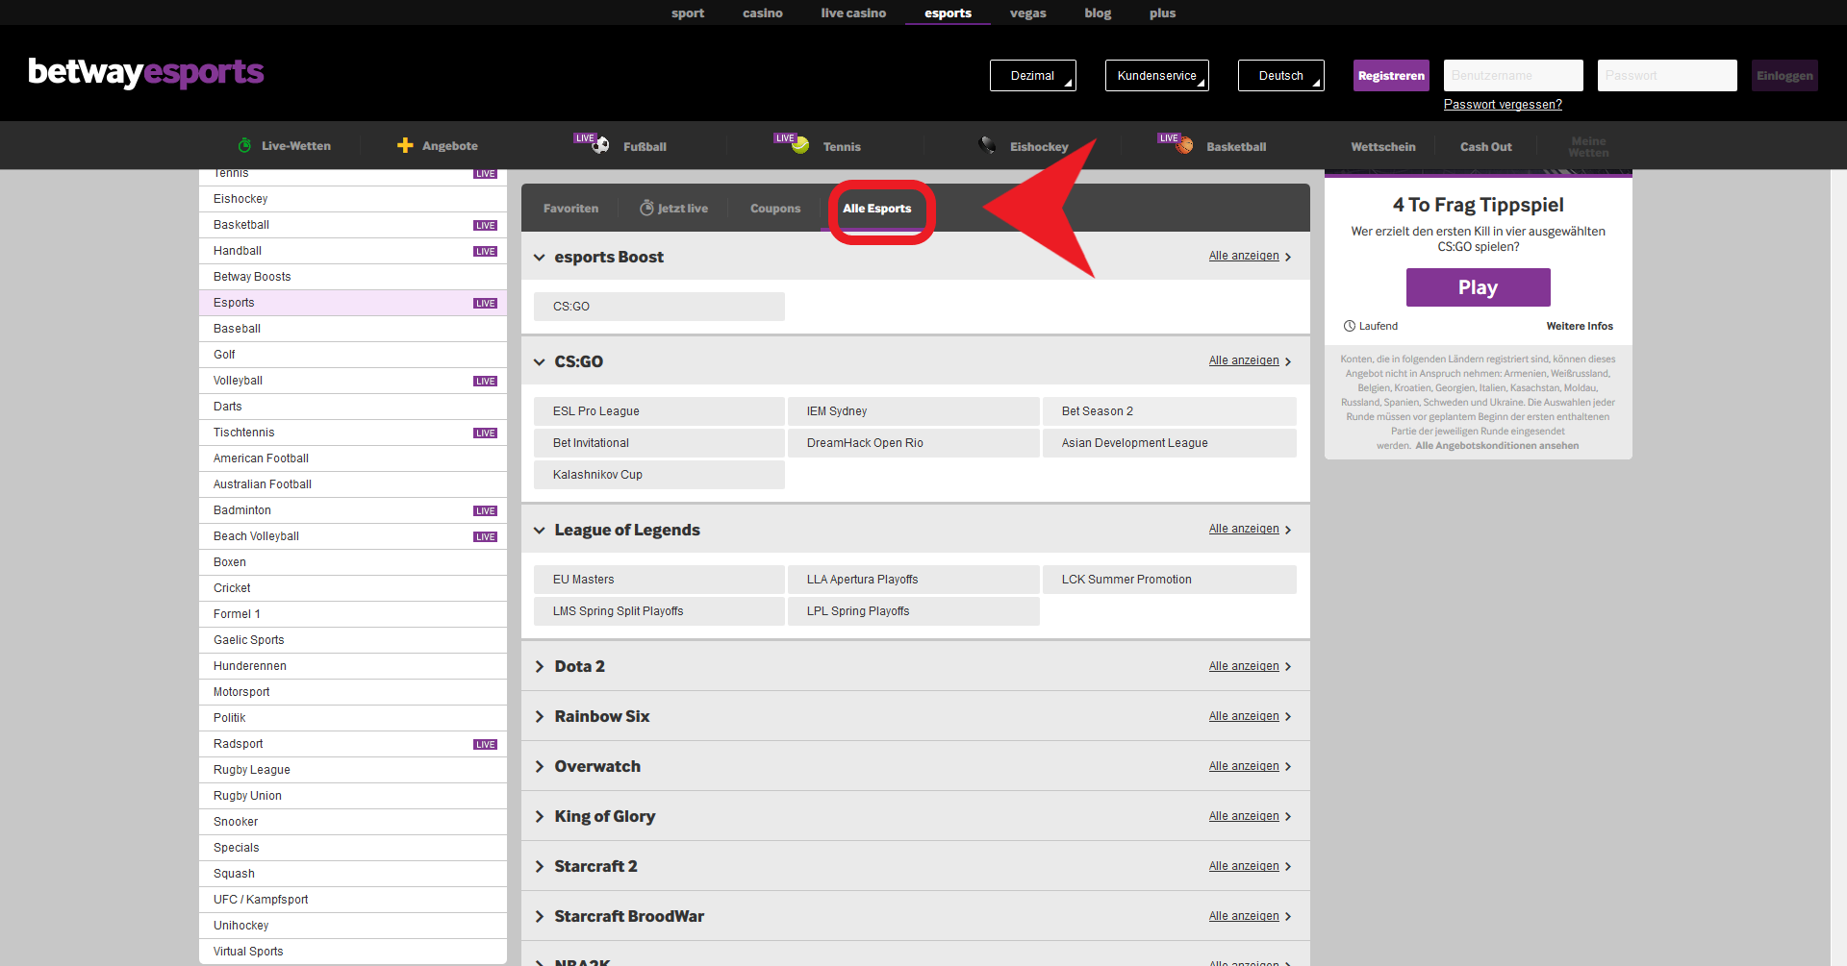Open the Cash Out nav item
The height and width of the screenshot is (966, 1847).
[x=1486, y=146]
